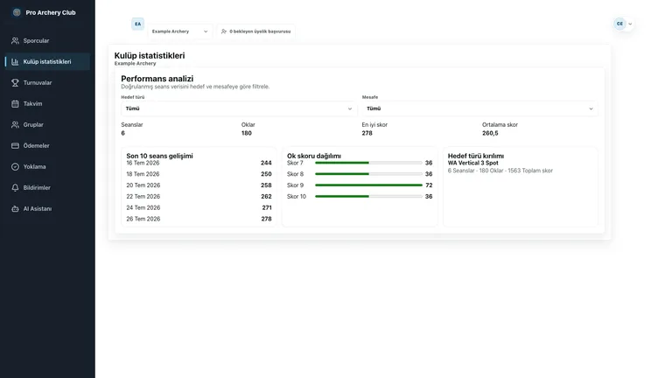
Task: Click the Son 10 seans gelişimi heading
Action: click(159, 156)
